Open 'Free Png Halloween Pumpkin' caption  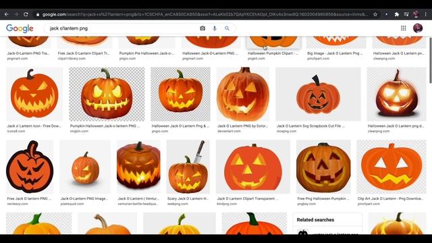pos(323,198)
